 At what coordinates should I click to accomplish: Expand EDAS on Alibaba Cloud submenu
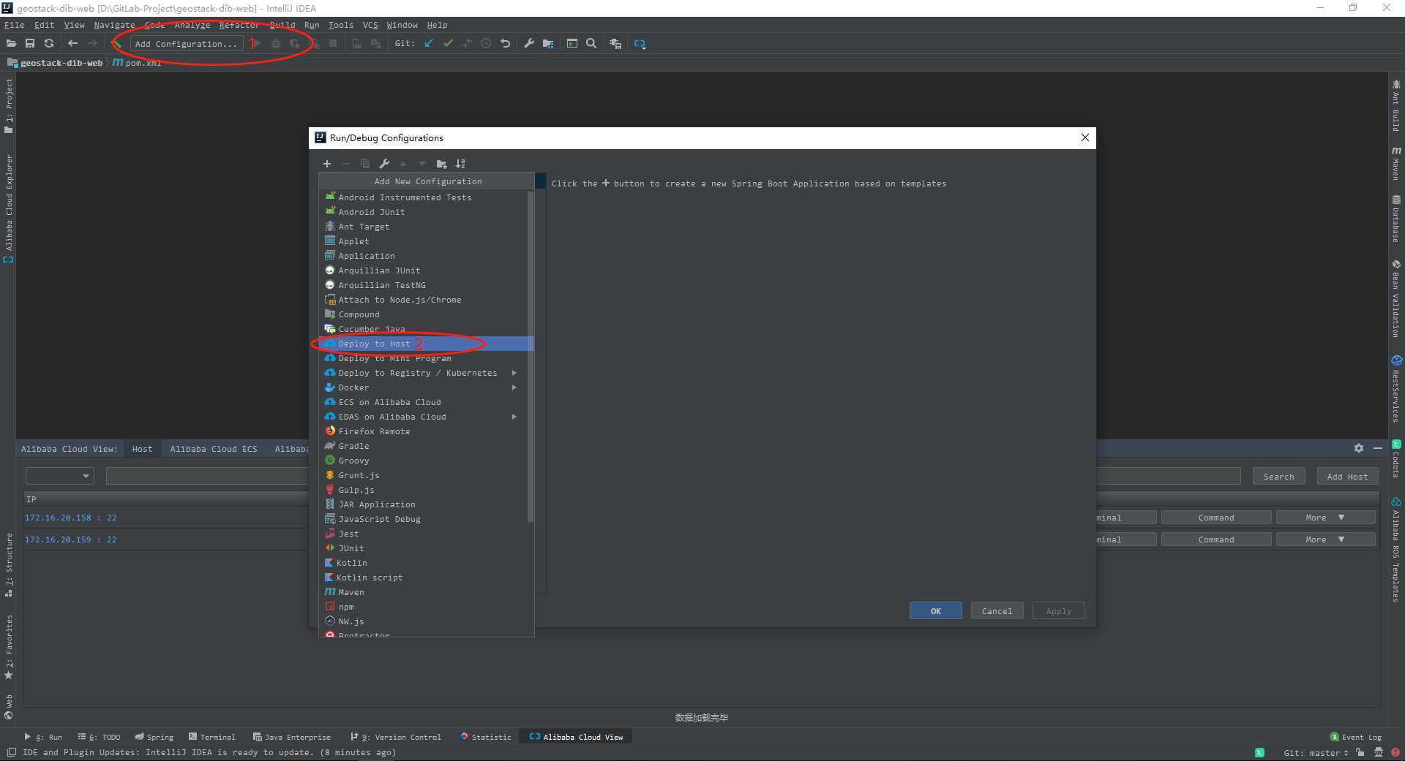pos(514,417)
